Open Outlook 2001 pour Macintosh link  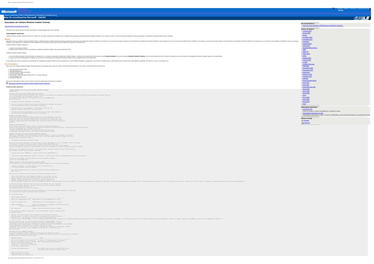pos(309,65)
